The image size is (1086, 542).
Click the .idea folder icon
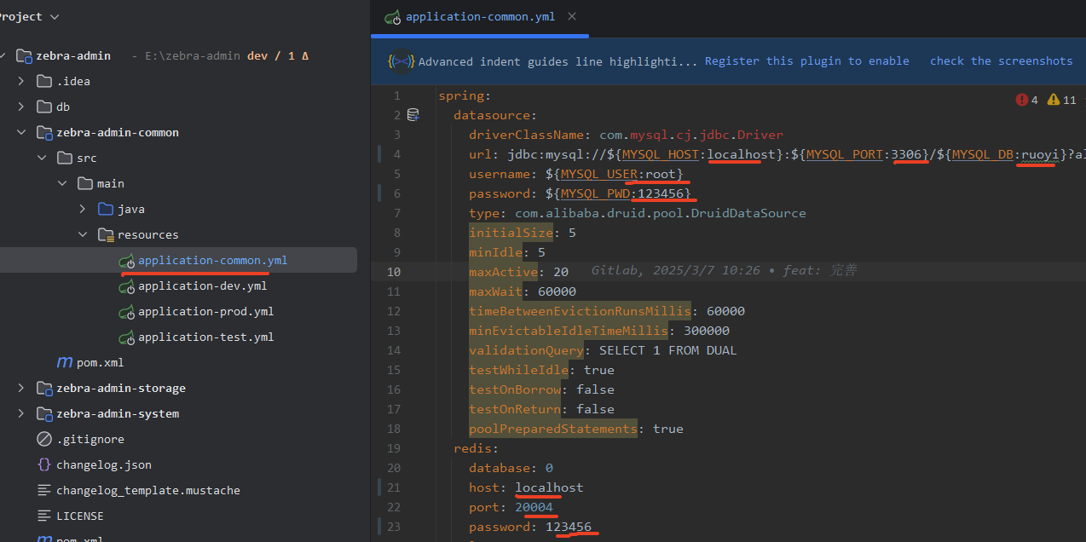pos(44,81)
